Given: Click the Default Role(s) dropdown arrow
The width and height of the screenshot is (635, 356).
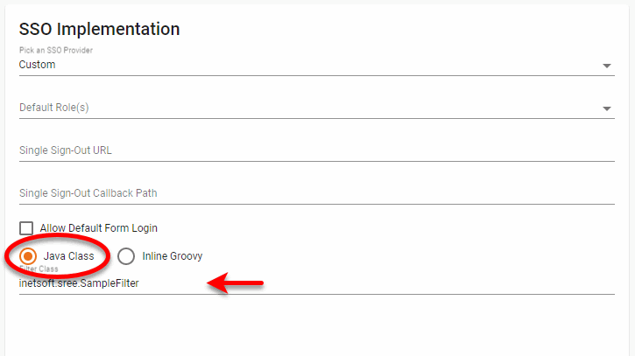Looking at the screenshot, I should [x=607, y=108].
